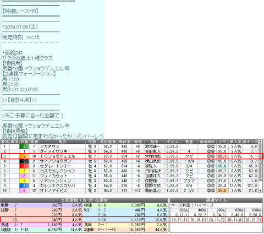Image resolution: width=264 pixels, height=234 pixels.
Task: Click jockey name 亀田温心
Action: [152, 191]
